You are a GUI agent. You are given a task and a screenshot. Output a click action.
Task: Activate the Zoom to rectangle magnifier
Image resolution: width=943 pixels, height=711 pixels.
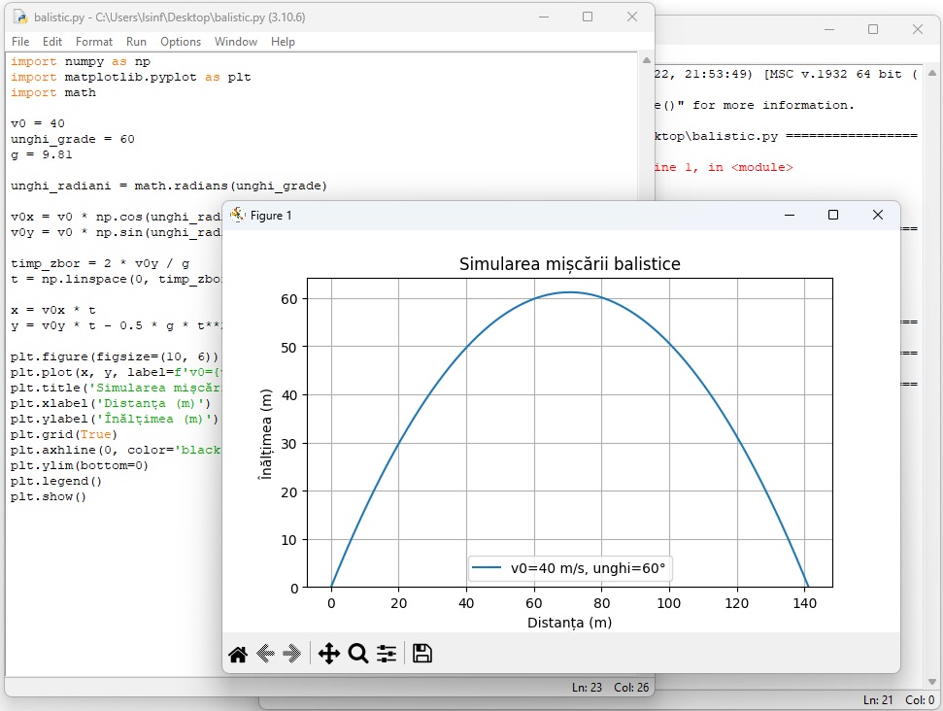[357, 654]
